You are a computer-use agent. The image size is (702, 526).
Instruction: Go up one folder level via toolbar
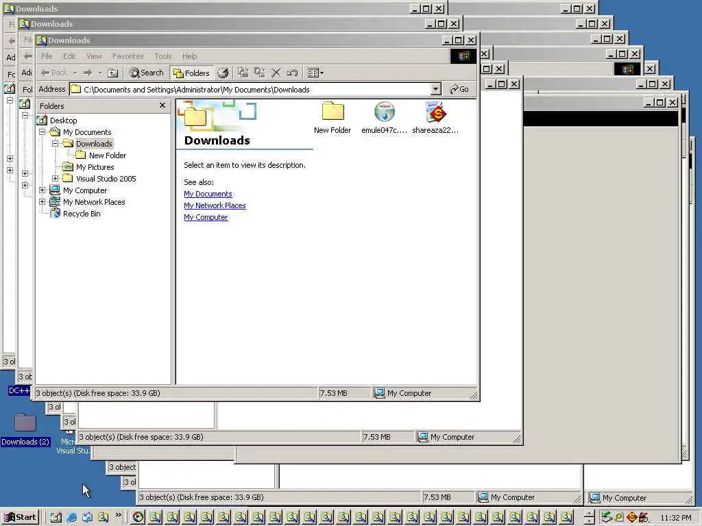113,73
